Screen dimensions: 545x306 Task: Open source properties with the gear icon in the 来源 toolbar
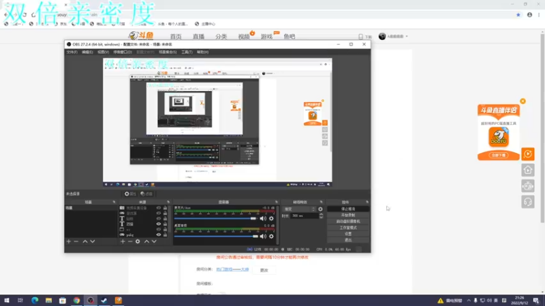click(x=138, y=241)
